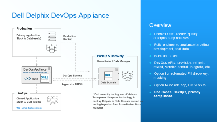Screen dimensions: 217x122
Task: Click the DevOps Backup arrow label
Action: coord(73,76)
